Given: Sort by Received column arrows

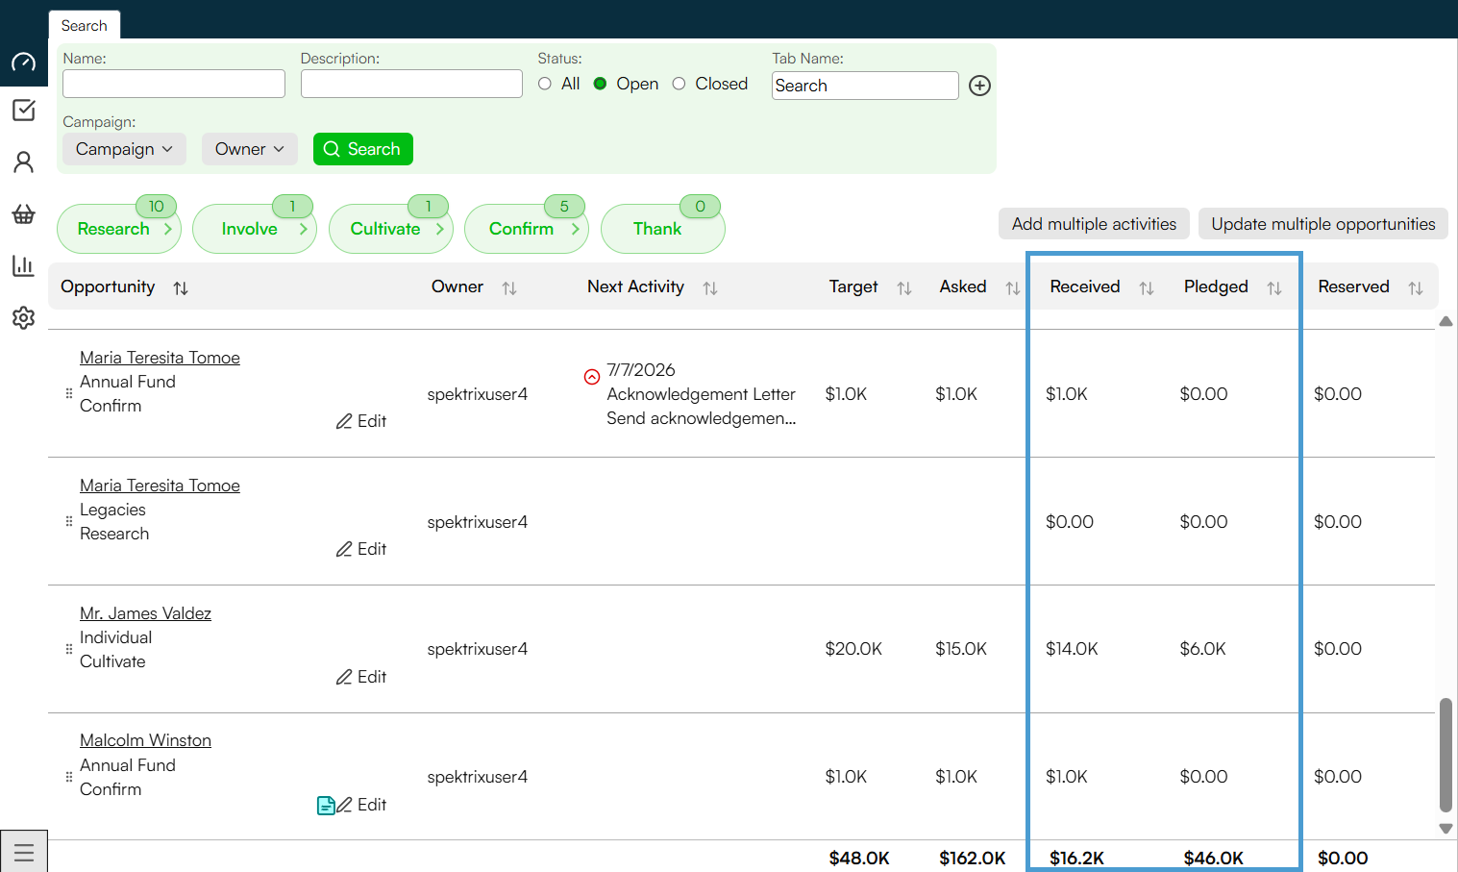Looking at the screenshot, I should 1147,288.
